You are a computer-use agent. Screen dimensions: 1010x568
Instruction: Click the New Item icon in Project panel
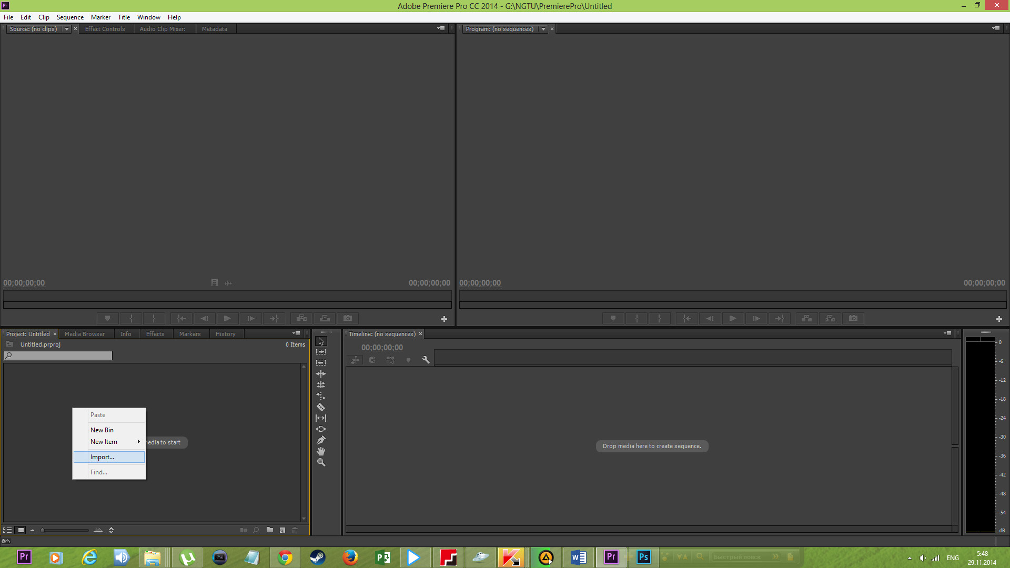tap(282, 530)
